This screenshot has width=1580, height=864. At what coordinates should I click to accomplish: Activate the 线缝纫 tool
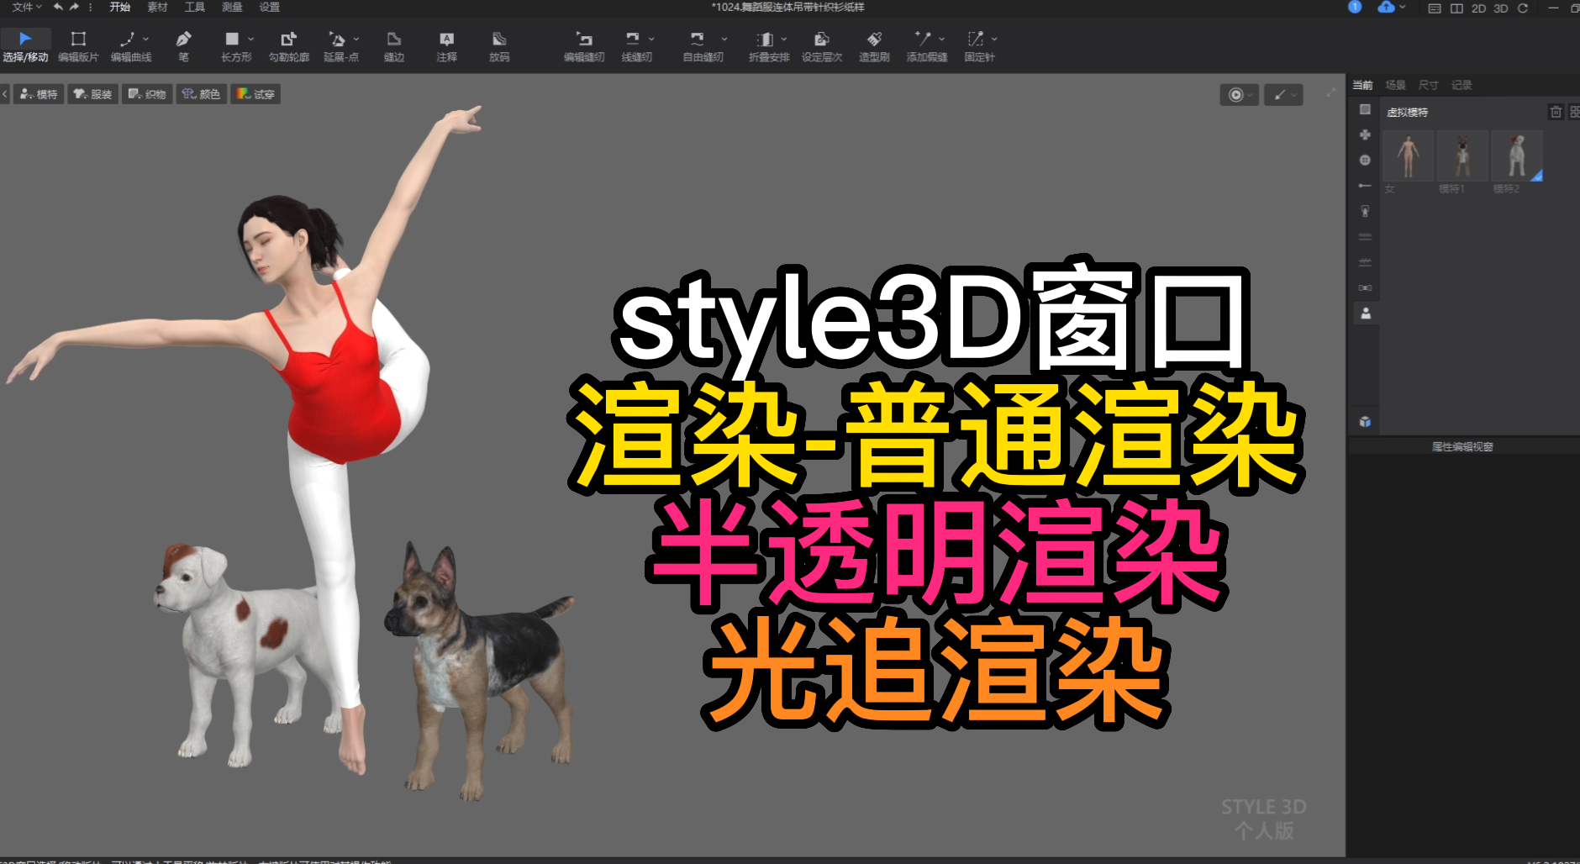click(636, 46)
